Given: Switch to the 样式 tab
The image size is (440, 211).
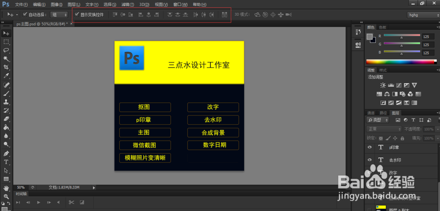Looking at the screenshot, I should pyautogui.click(x=383, y=70).
